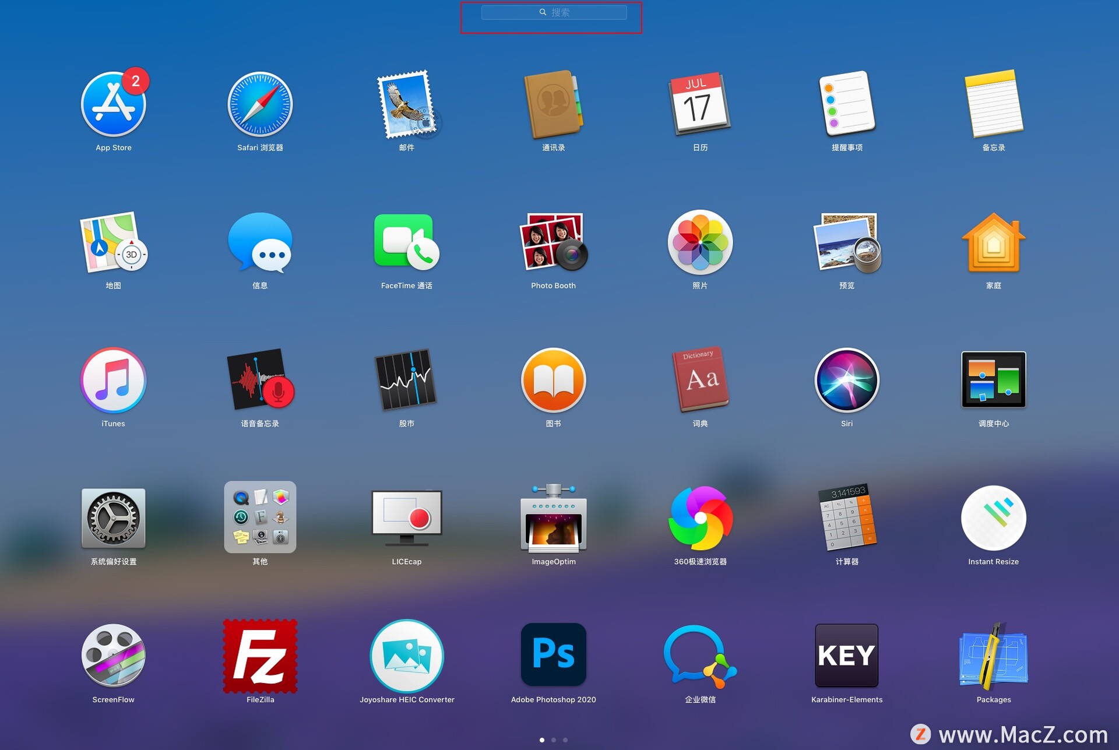Launch Karabiner-Elements
Viewport: 1119px width, 750px height.
[847, 655]
